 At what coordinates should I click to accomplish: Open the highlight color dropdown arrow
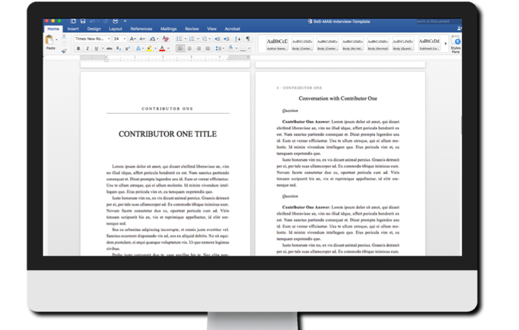(x=156, y=48)
